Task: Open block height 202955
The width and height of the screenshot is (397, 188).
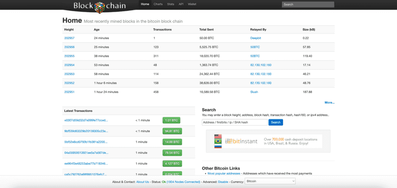Action: [69, 56]
